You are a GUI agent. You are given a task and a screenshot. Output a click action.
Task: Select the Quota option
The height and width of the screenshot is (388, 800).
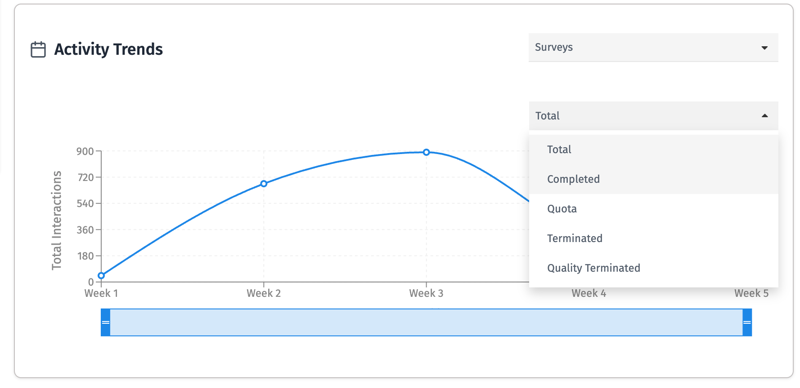(562, 209)
